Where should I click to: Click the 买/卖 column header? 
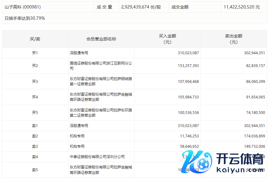click(35, 39)
